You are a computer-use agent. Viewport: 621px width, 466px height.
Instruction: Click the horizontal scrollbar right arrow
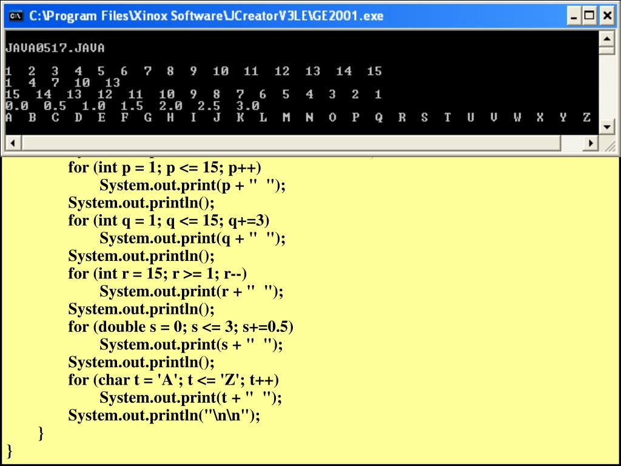pos(591,143)
